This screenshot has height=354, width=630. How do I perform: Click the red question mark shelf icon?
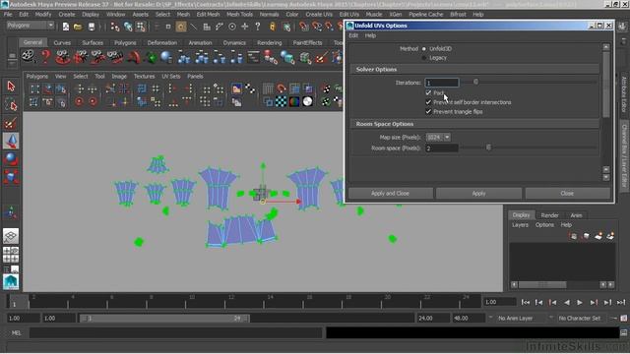pyautogui.click(x=45, y=57)
